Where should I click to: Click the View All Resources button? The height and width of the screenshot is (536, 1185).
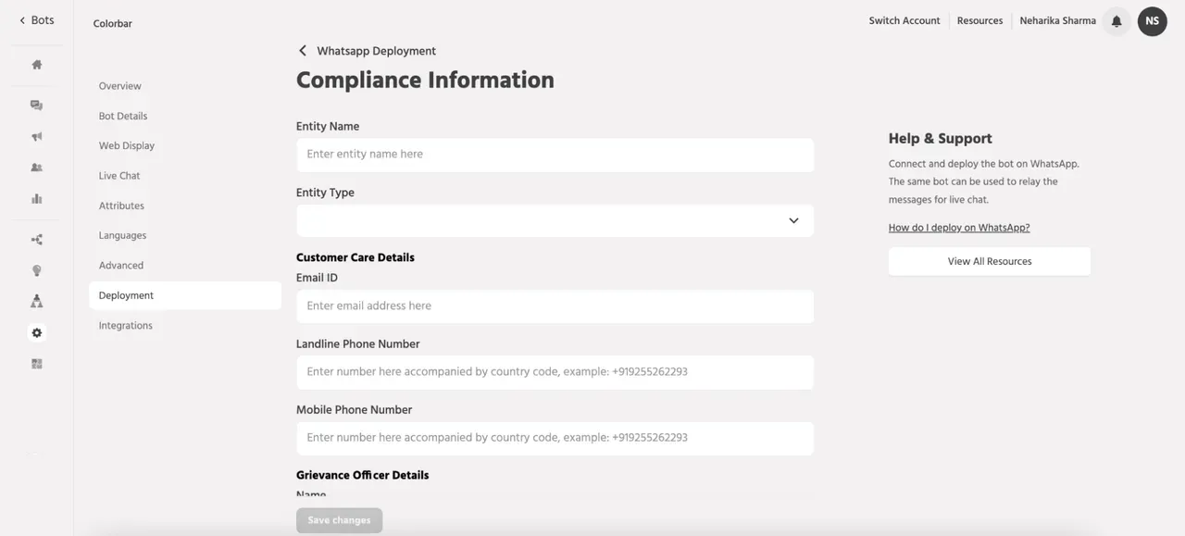[990, 261]
